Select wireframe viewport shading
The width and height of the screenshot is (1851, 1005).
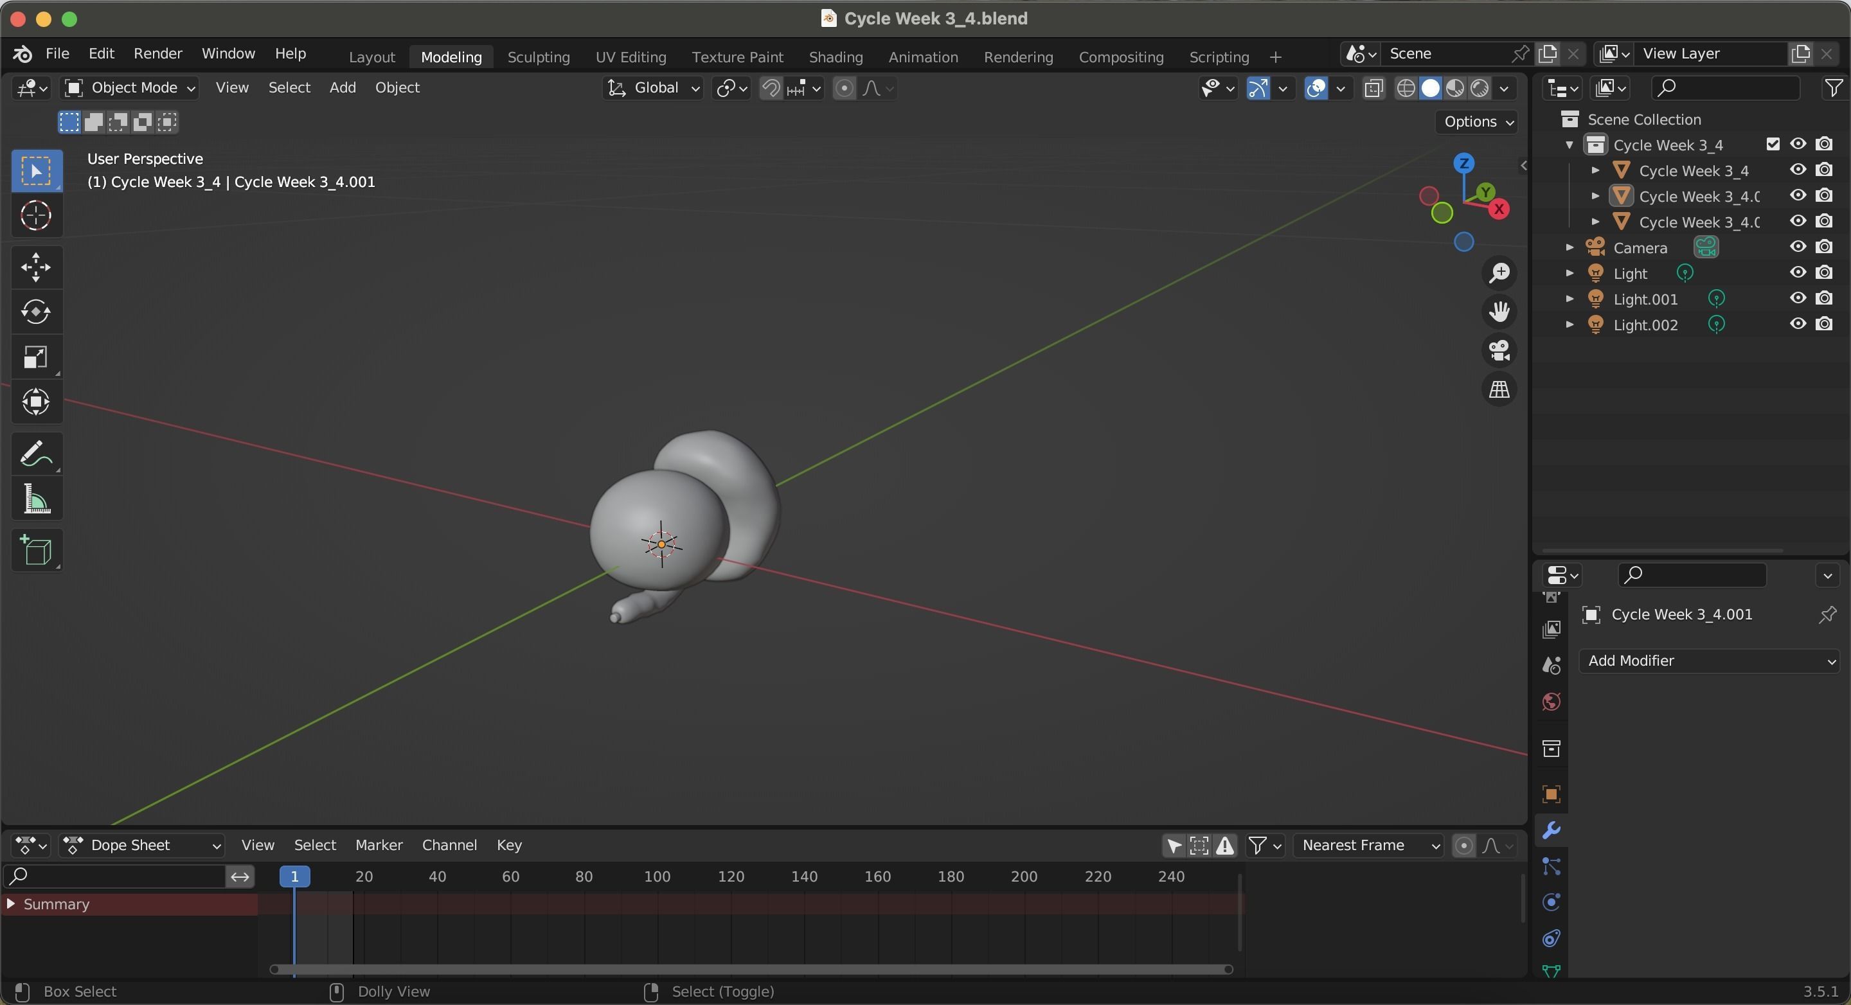pyautogui.click(x=1406, y=89)
